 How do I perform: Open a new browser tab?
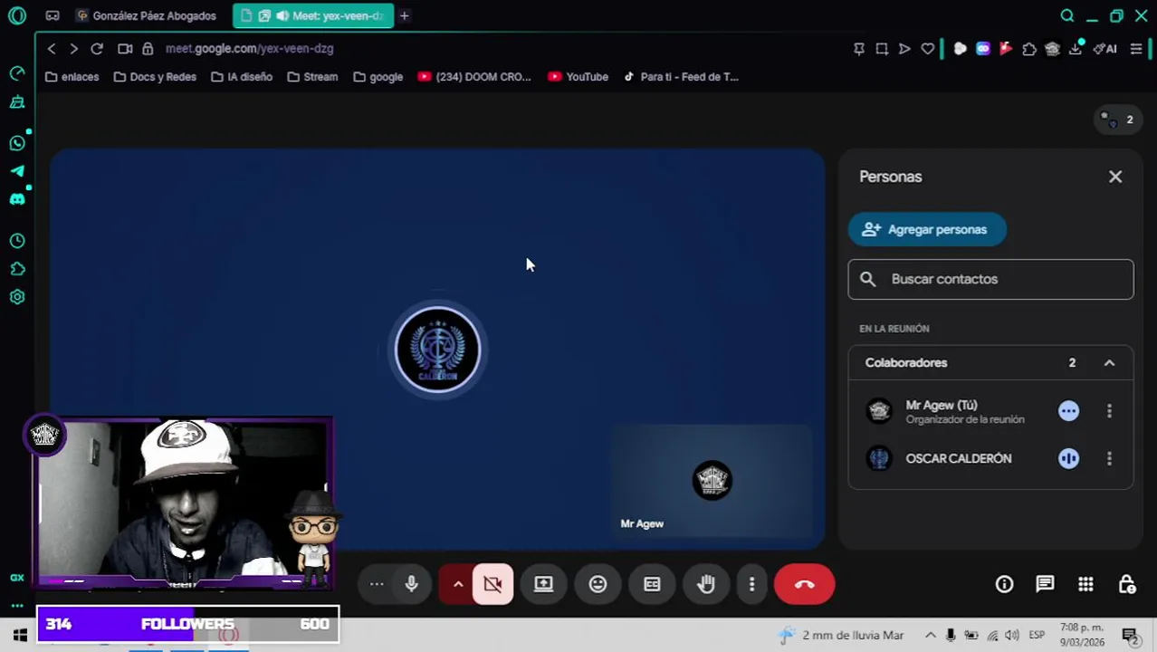coord(405,15)
